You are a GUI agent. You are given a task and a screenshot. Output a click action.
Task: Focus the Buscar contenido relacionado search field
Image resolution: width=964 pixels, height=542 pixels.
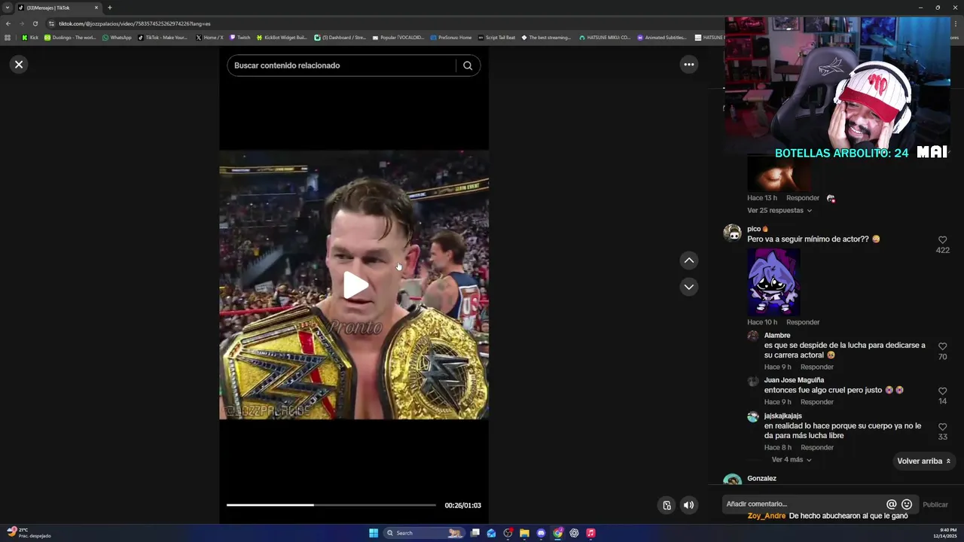[343, 65]
